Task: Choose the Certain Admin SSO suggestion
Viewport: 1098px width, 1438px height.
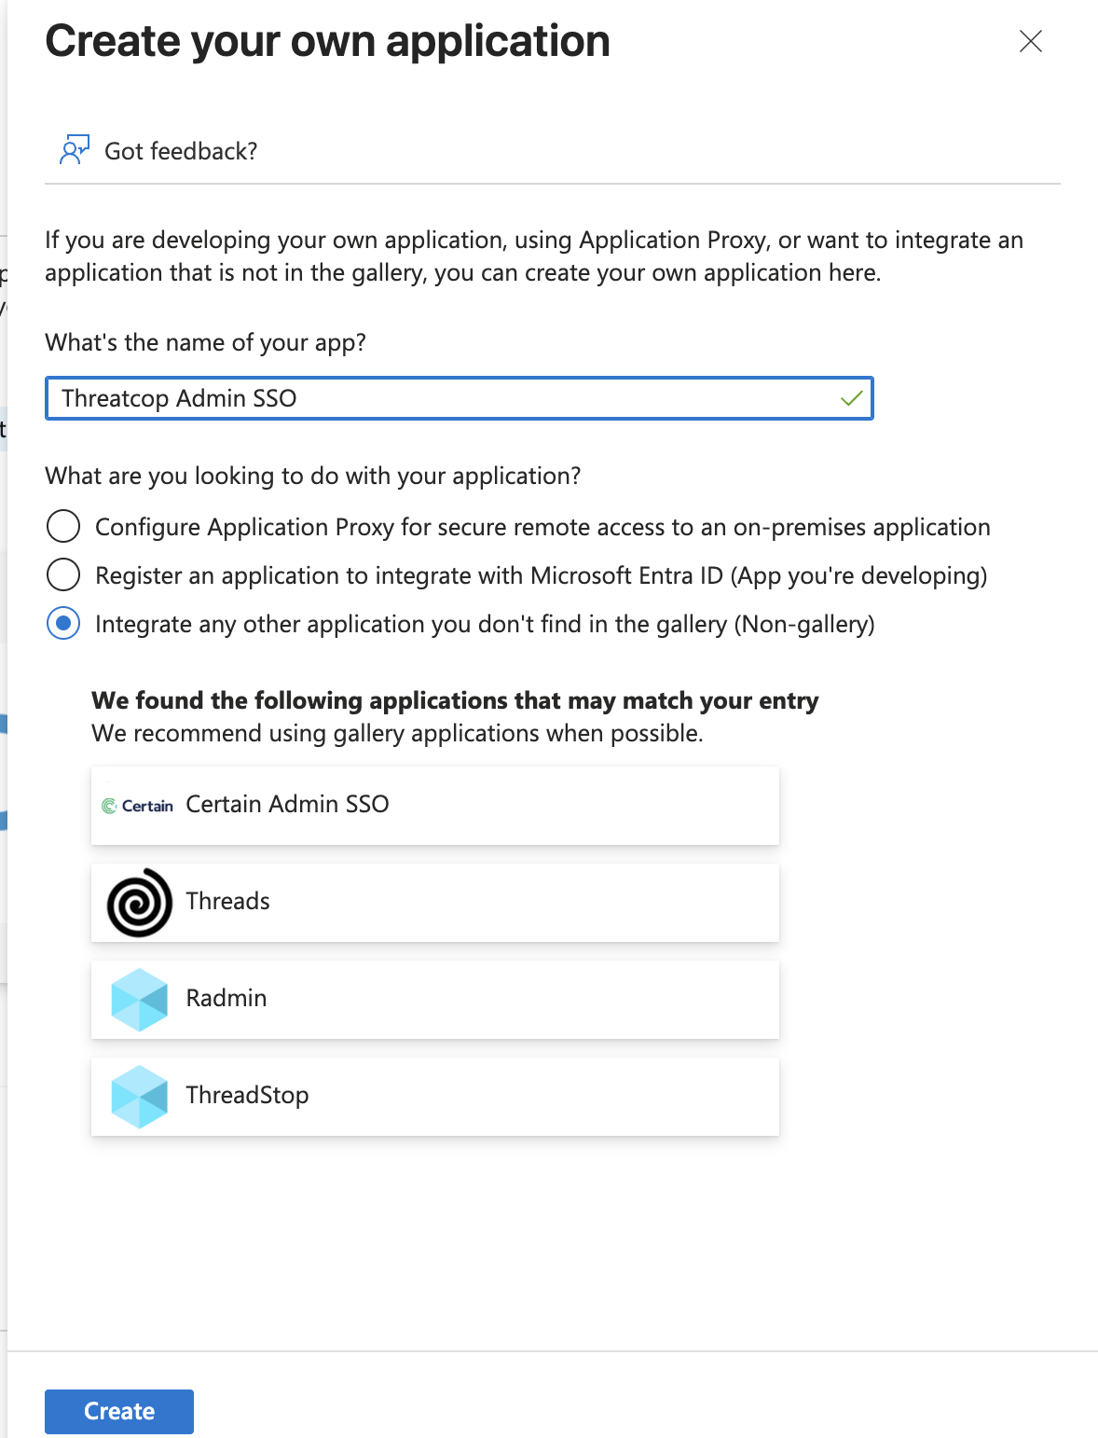Action: click(435, 806)
